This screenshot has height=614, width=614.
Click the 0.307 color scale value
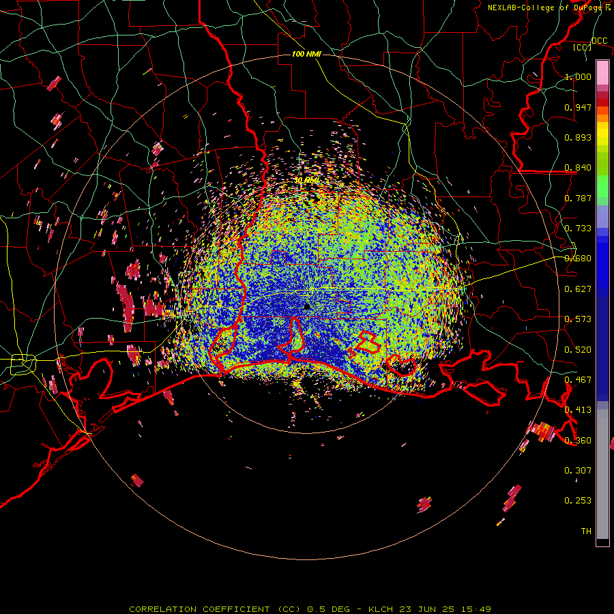(578, 471)
